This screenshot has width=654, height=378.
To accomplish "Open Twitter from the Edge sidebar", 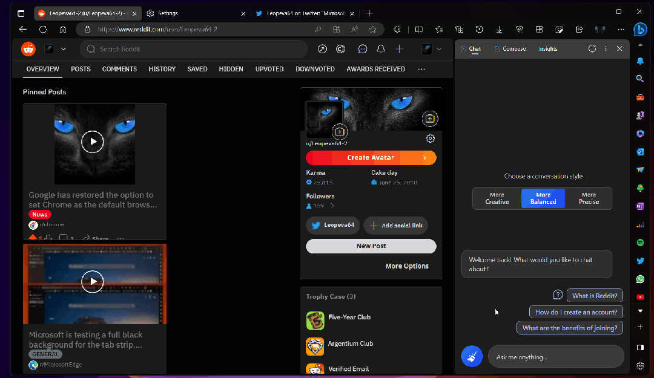I will (x=640, y=261).
